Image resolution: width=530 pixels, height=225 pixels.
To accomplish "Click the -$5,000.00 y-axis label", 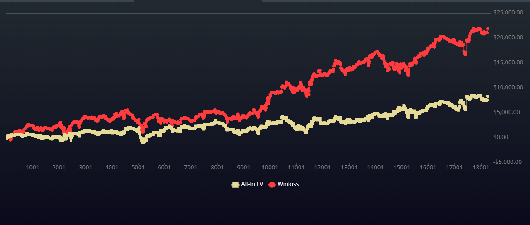I will 508,162.
